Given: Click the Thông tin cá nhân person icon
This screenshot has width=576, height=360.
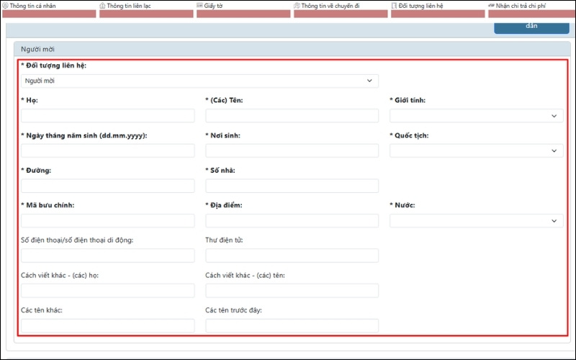Looking at the screenshot, I should (6, 5).
